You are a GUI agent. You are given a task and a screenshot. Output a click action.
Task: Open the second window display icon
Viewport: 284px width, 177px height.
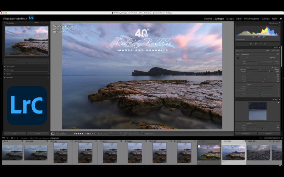click(x=8, y=138)
